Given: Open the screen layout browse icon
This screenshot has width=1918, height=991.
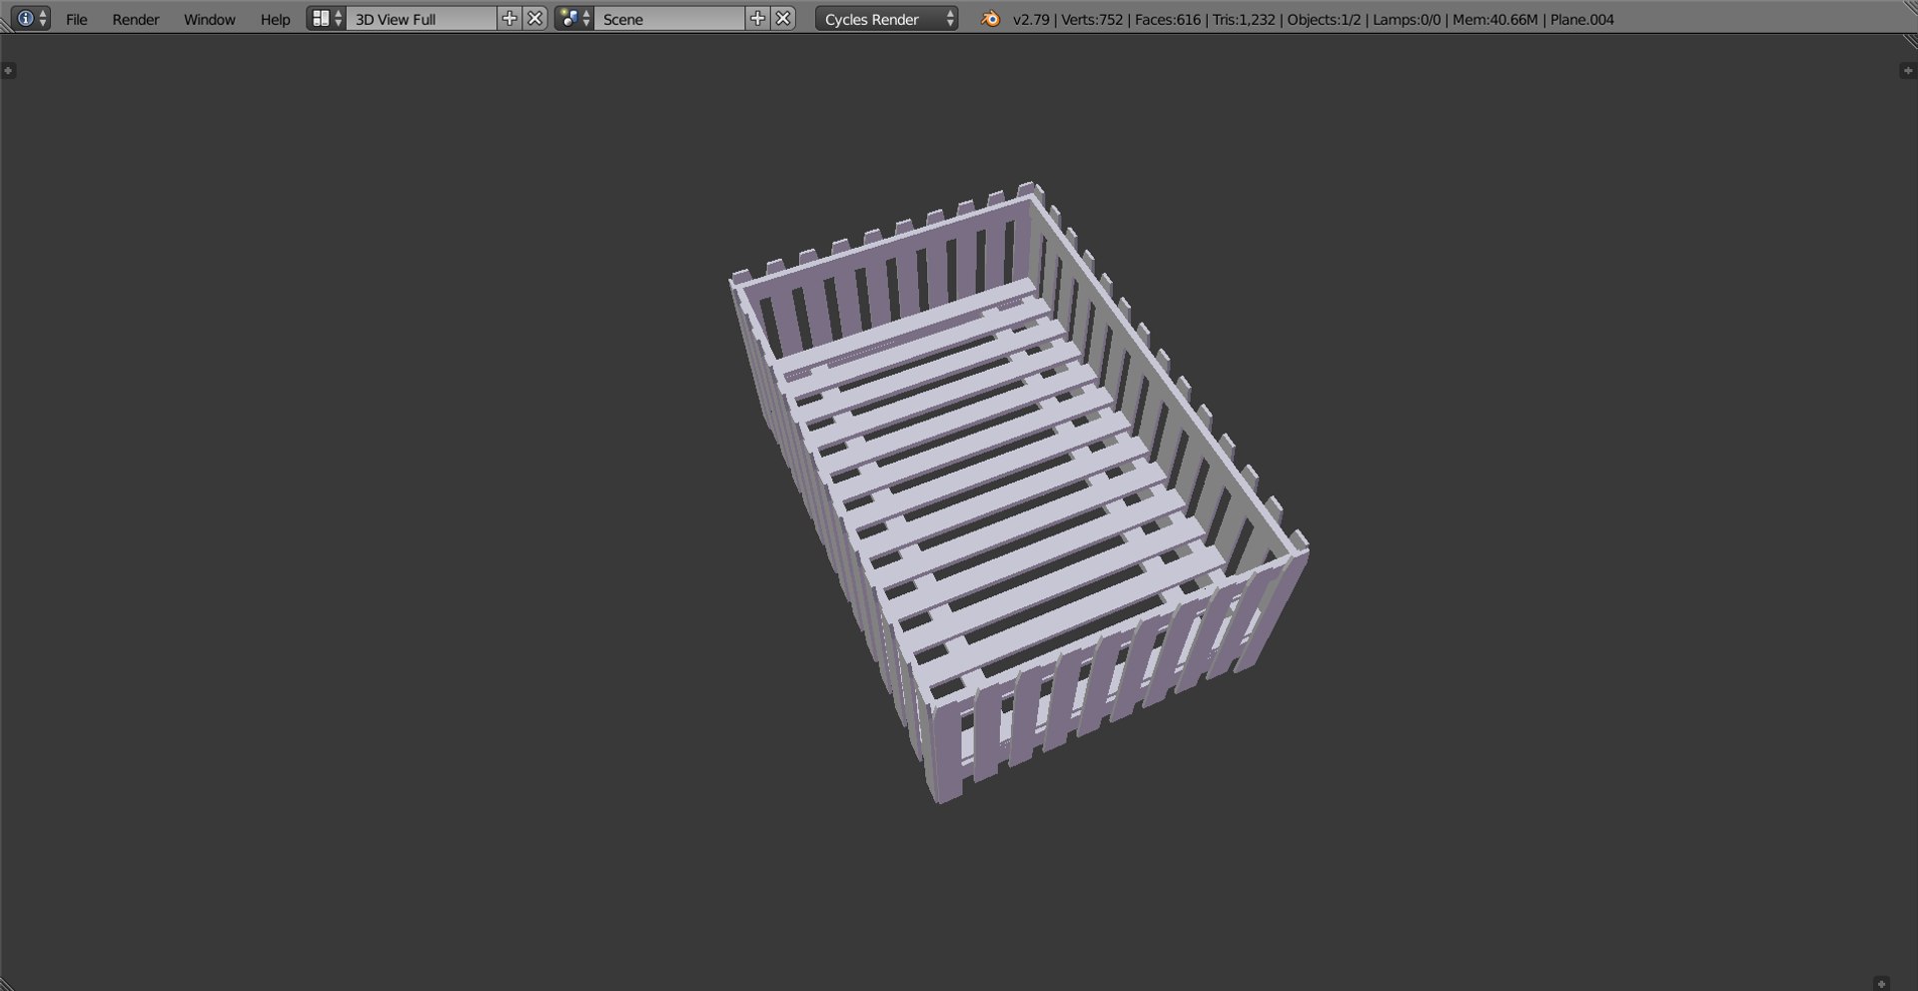Looking at the screenshot, I should pyautogui.click(x=327, y=19).
